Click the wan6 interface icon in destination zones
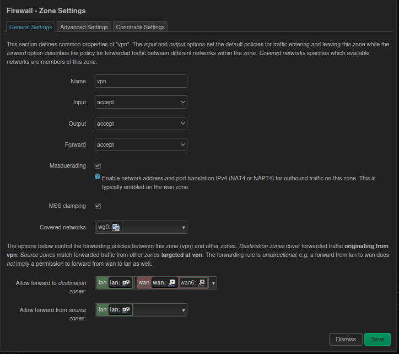This screenshot has height=354, width=399. [x=202, y=283]
